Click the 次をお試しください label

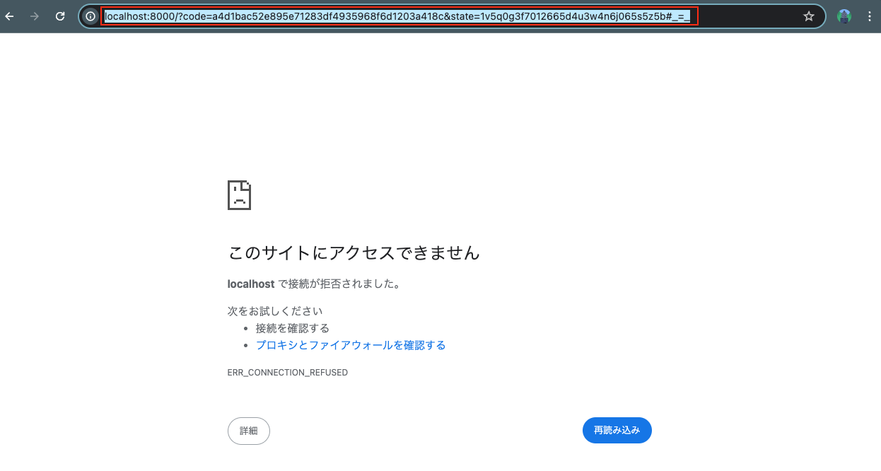pos(274,310)
